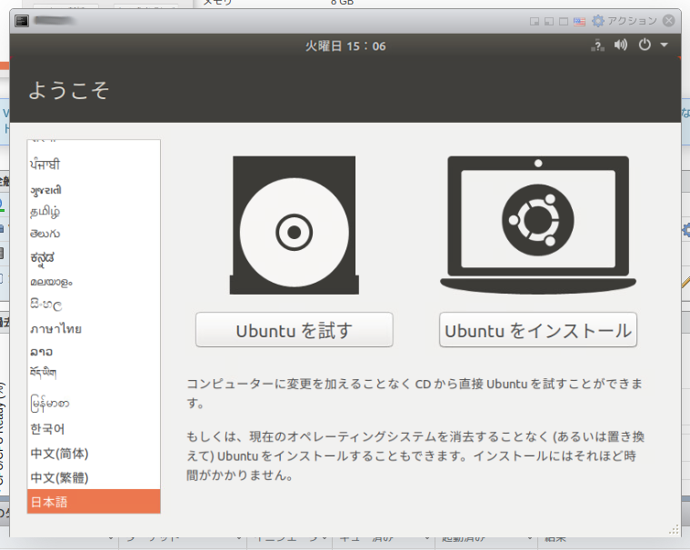Image resolution: width=690 pixels, height=550 pixels.
Task: Click the US flag keyboard layout icon
Action: click(579, 21)
